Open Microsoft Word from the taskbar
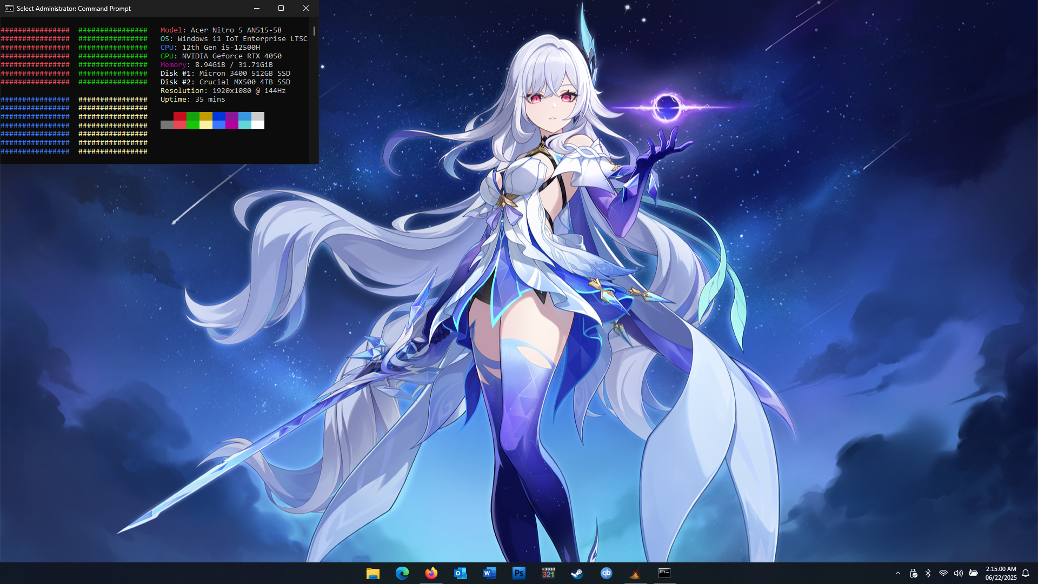 pos(490,573)
